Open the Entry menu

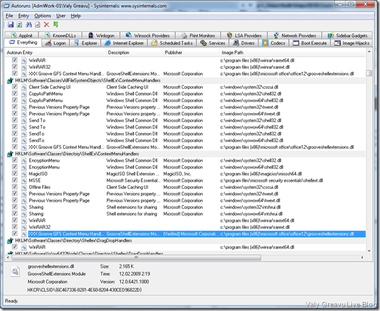(x=24, y=16)
